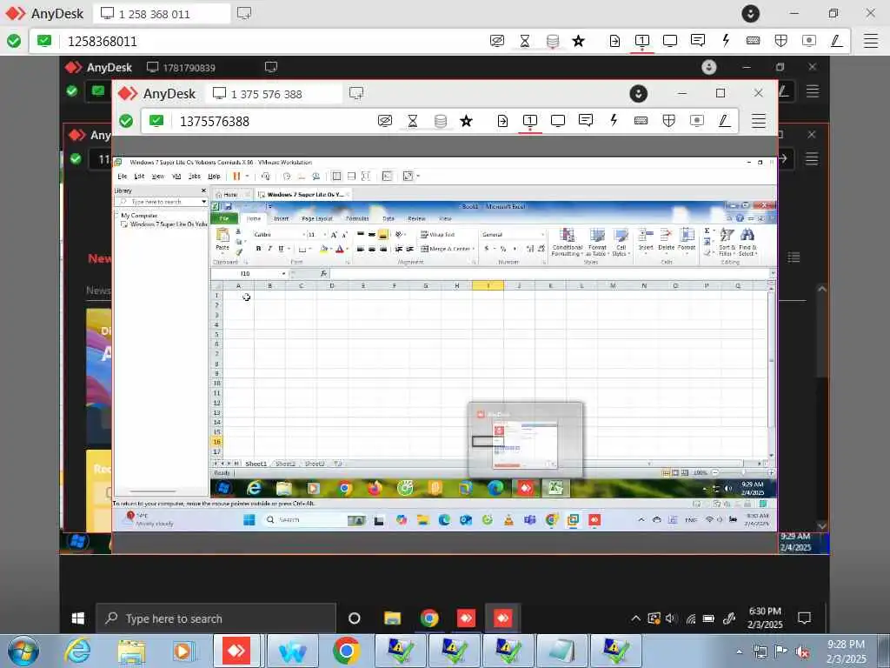Click the Excel Delete cells button

click(667, 240)
